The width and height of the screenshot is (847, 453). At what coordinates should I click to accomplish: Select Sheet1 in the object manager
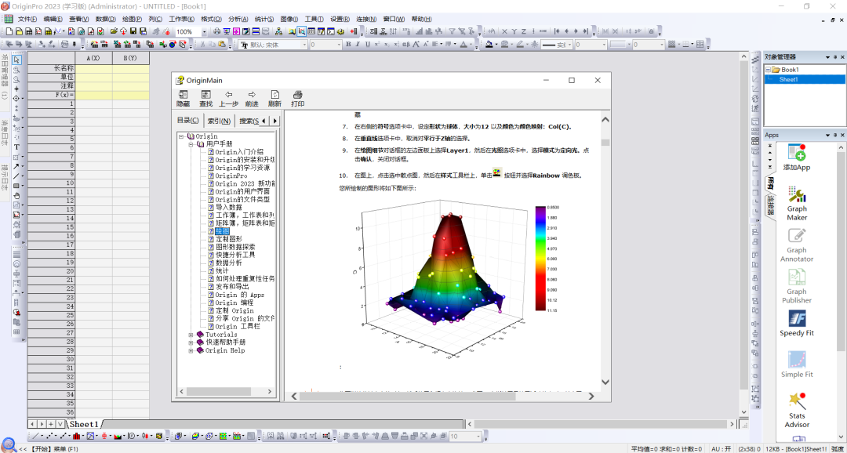[x=789, y=79]
